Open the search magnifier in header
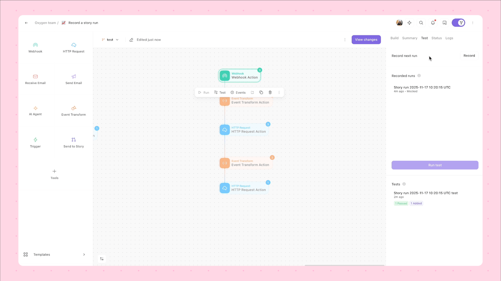 (421, 23)
